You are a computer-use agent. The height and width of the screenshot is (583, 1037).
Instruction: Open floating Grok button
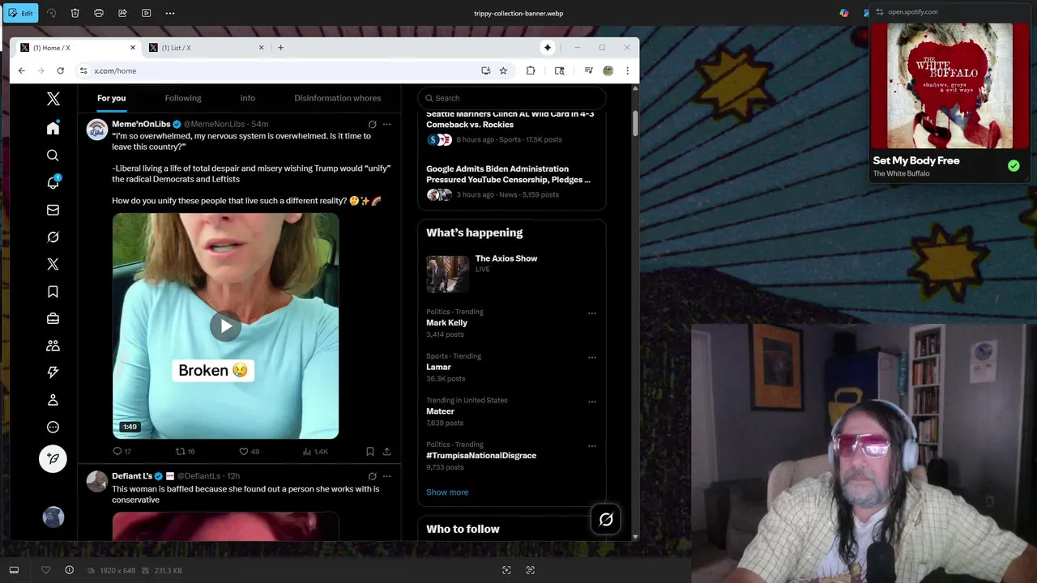tap(606, 520)
